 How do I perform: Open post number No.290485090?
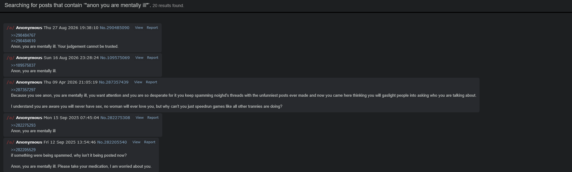point(115,28)
